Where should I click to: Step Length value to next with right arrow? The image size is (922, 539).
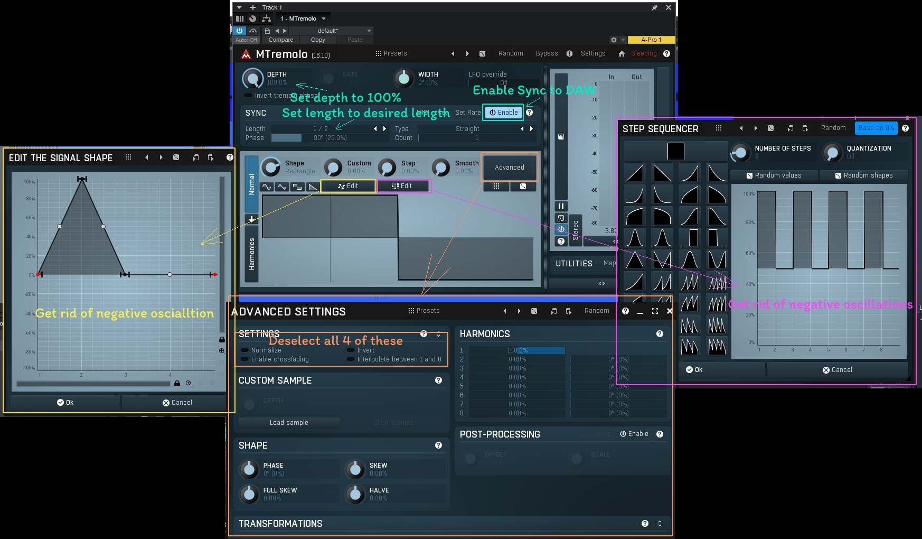click(x=384, y=129)
